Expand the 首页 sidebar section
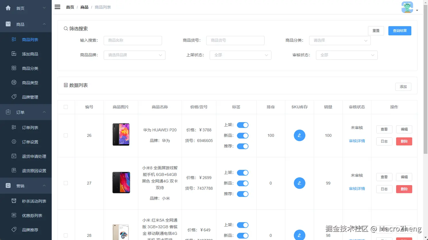This screenshot has width=428, height=240. coord(26,8)
